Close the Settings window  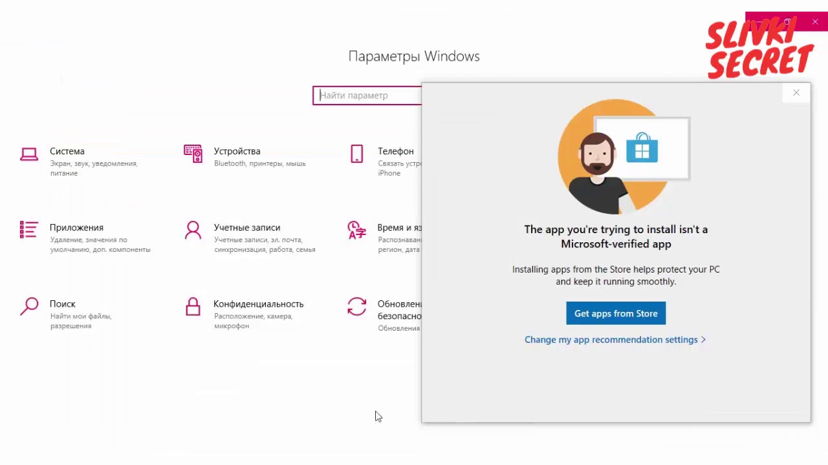[815, 22]
